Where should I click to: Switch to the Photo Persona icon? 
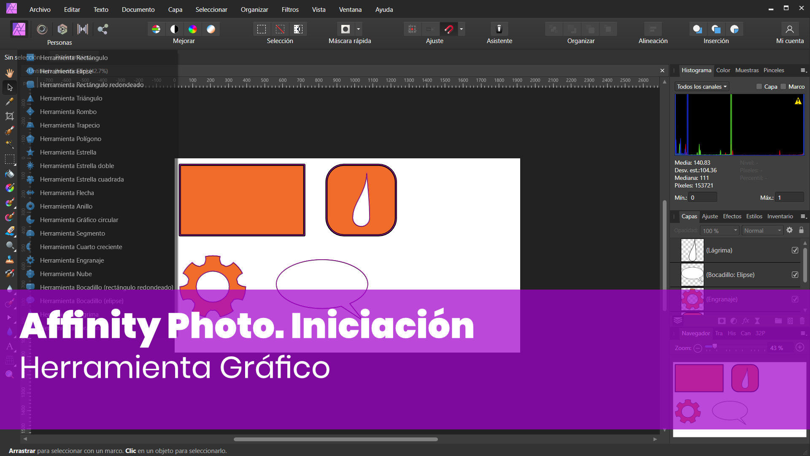19,29
